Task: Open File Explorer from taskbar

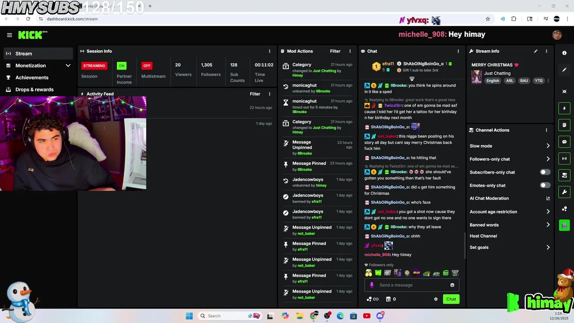Action: tap(299, 316)
